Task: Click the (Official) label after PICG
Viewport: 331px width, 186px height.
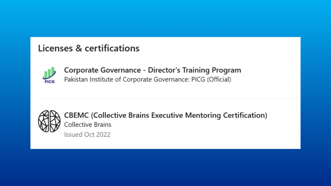Action: coord(219,79)
